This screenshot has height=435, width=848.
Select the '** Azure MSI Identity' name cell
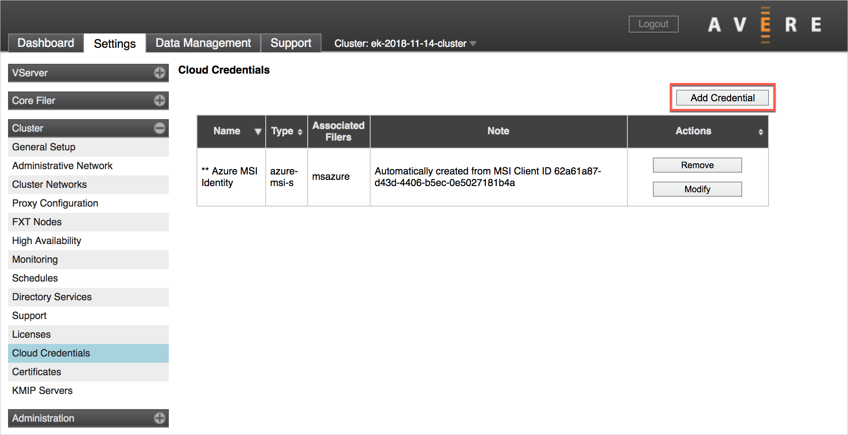click(231, 177)
